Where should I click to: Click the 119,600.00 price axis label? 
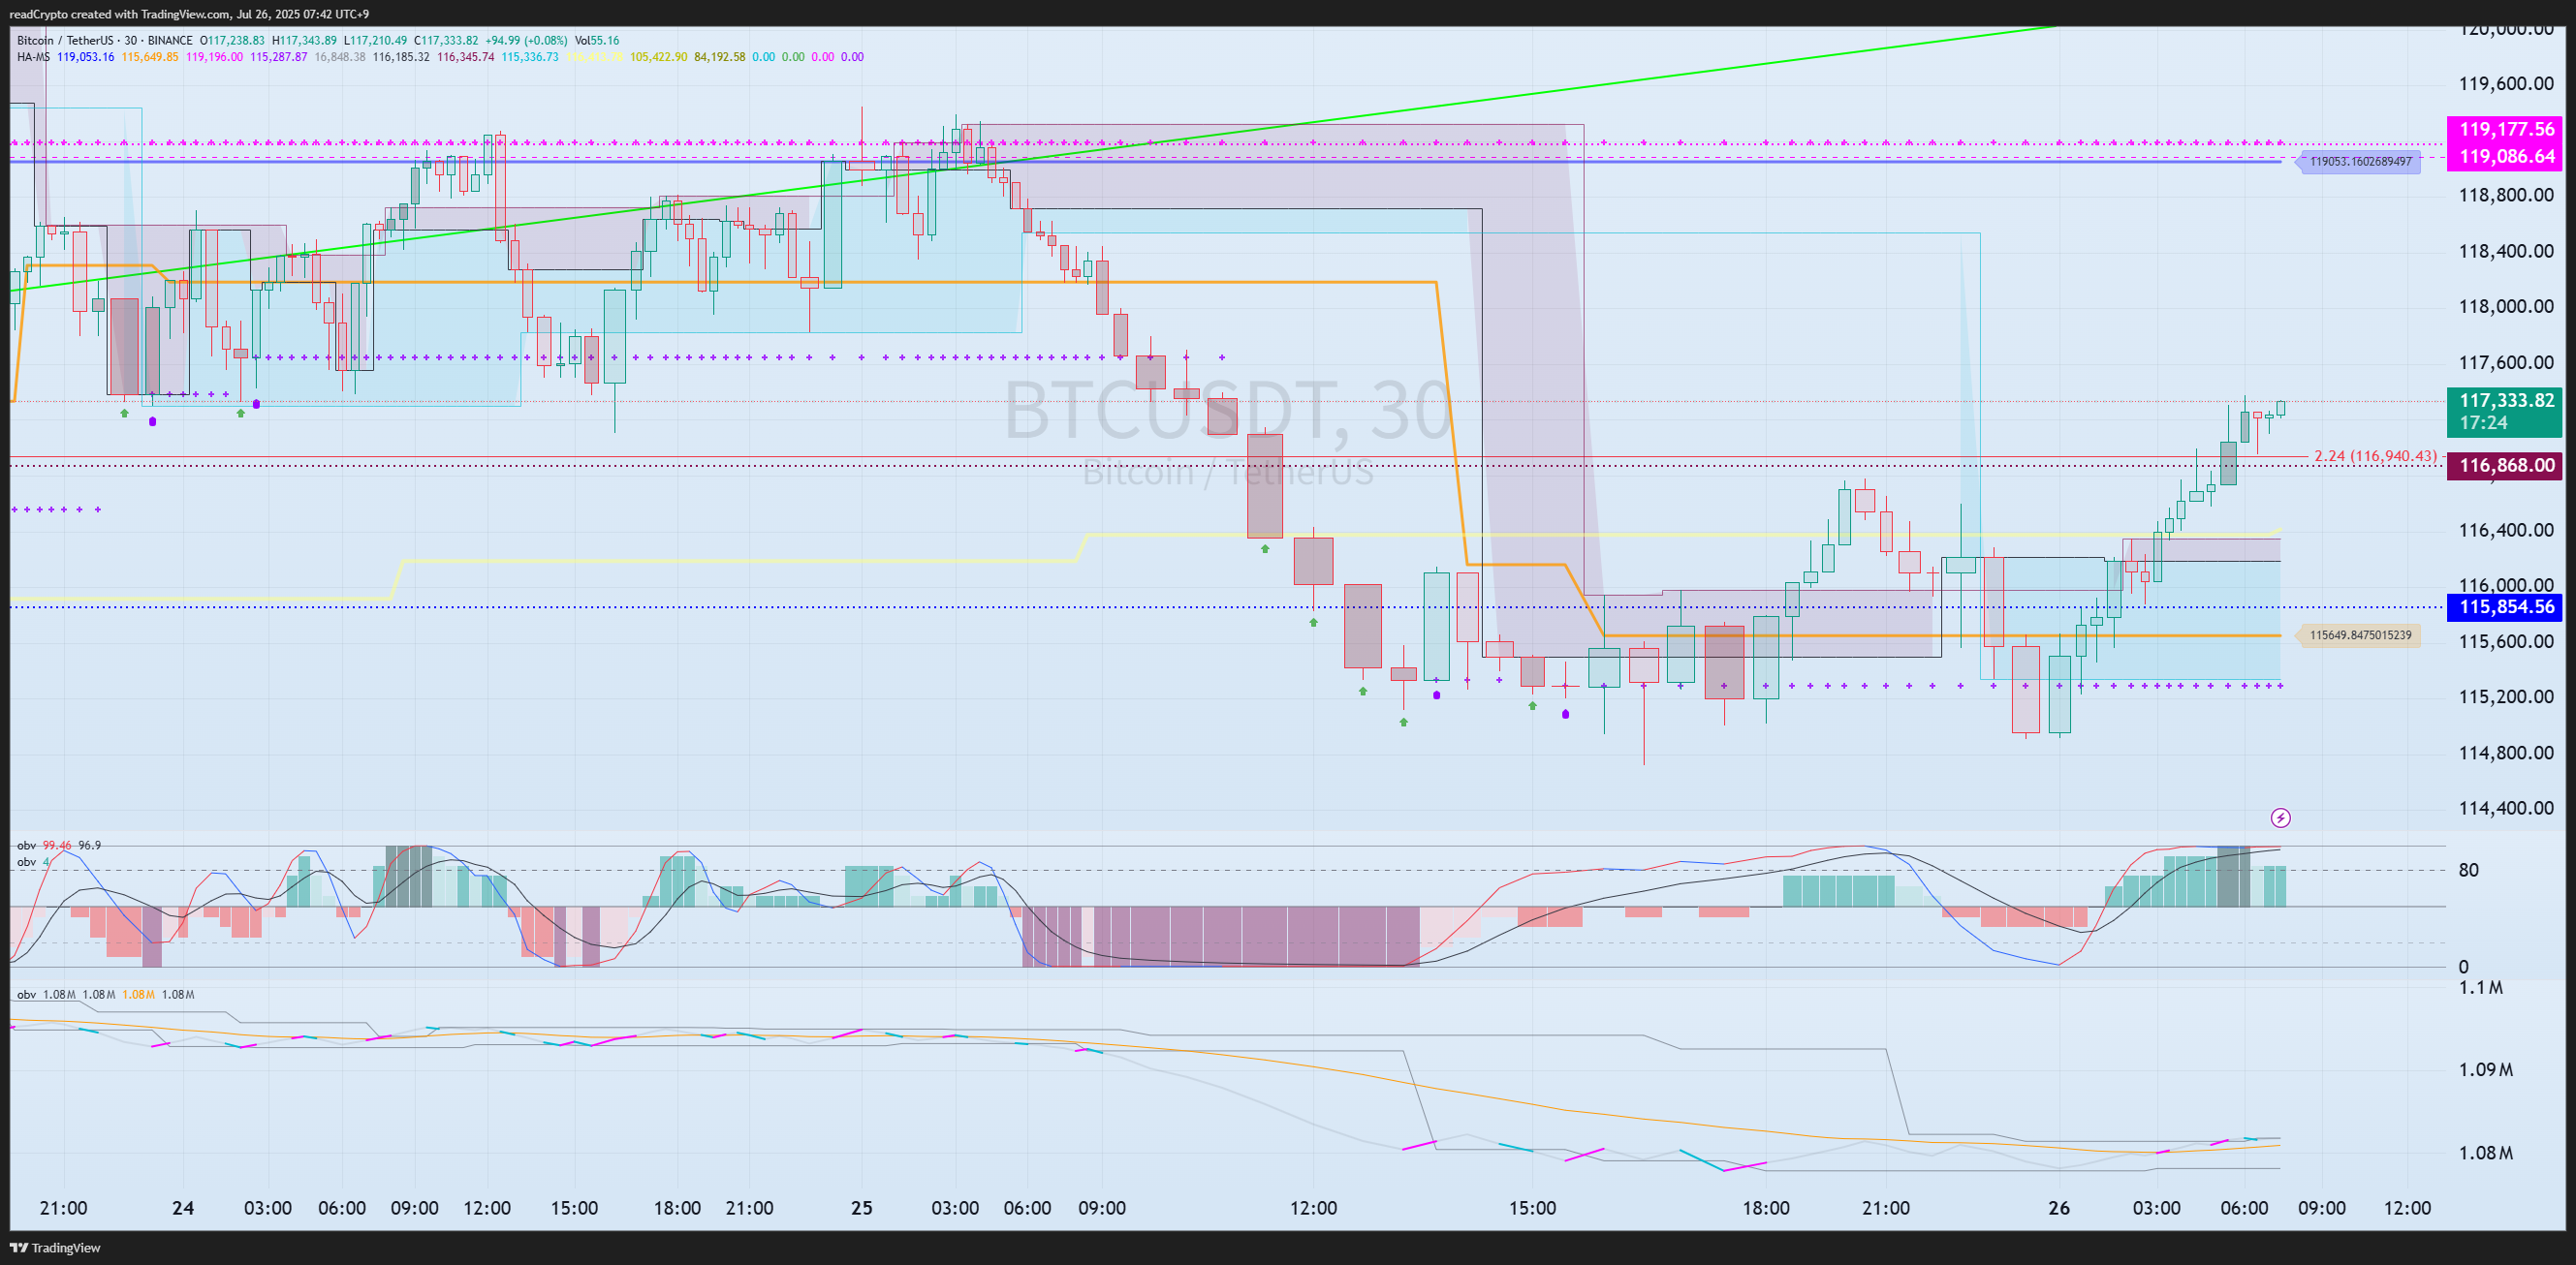(x=2505, y=84)
